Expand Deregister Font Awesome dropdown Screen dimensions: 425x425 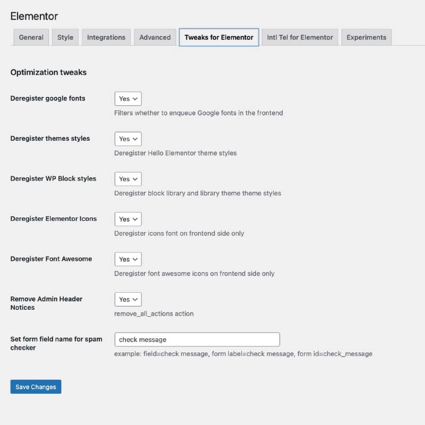coord(128,259)
